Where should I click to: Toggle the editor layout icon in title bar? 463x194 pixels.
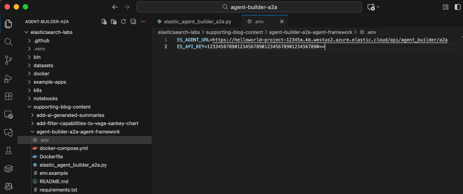(445, 7)
